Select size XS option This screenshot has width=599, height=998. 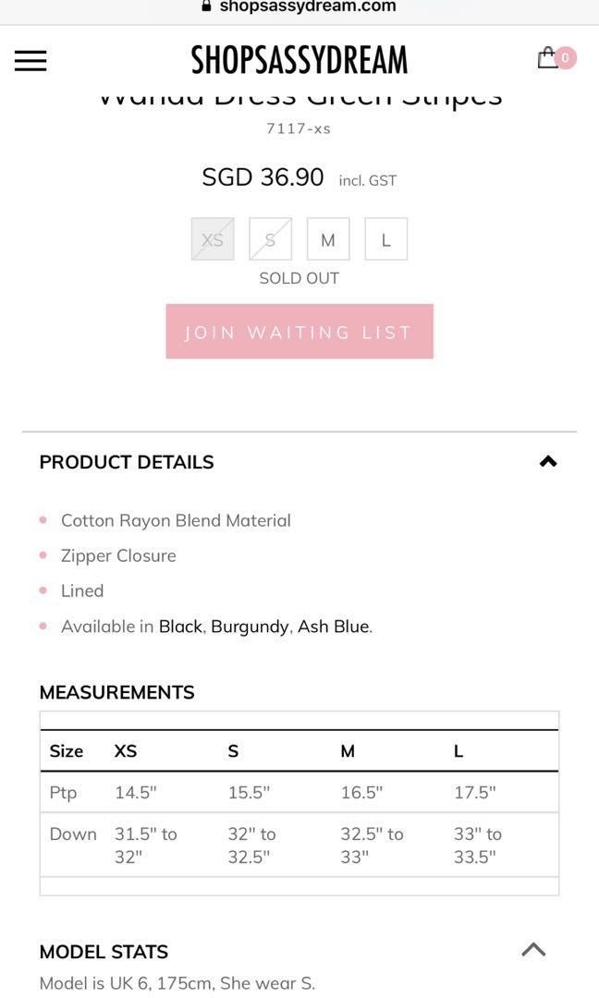click(x=213, y=239)
